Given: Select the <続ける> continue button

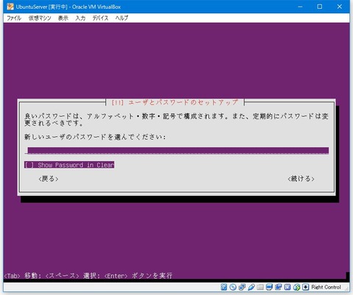Looking at the screenshot, I should click(301, 179).
